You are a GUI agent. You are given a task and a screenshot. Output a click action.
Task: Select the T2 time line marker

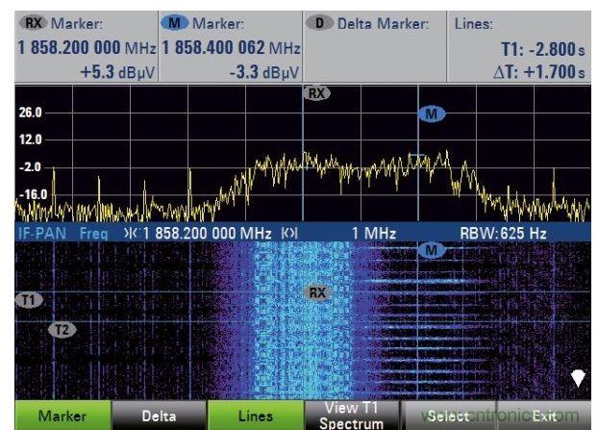click(x=62, y=330)
